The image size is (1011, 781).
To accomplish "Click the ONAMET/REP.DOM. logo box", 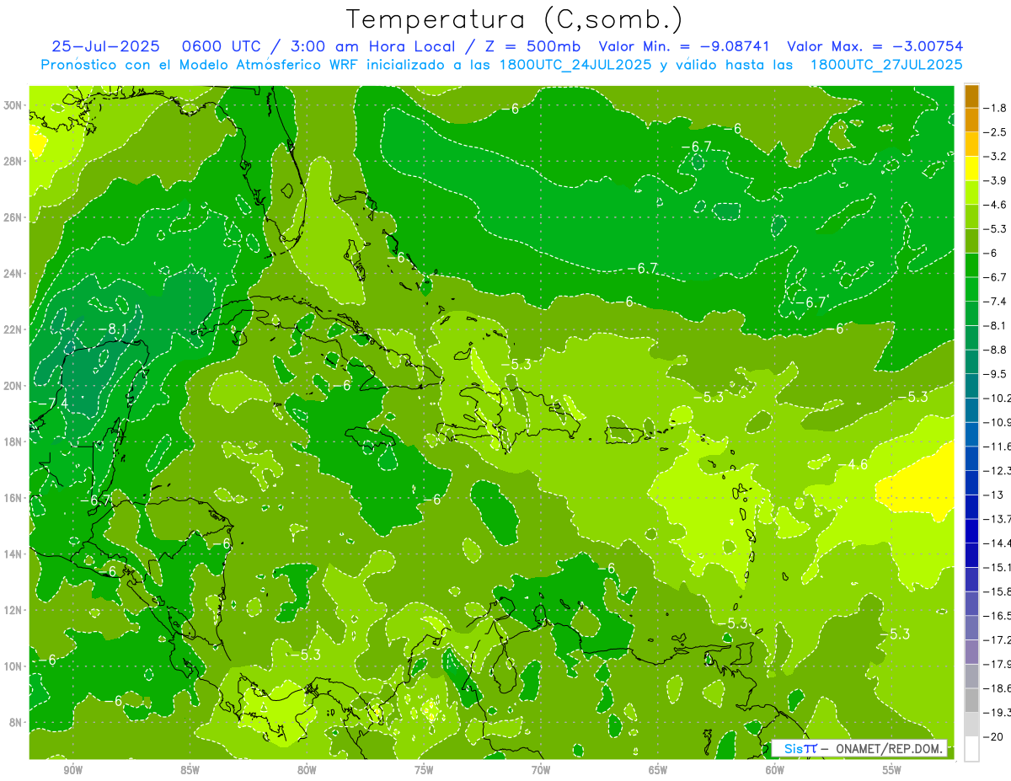I will click(x=859, y=748).
